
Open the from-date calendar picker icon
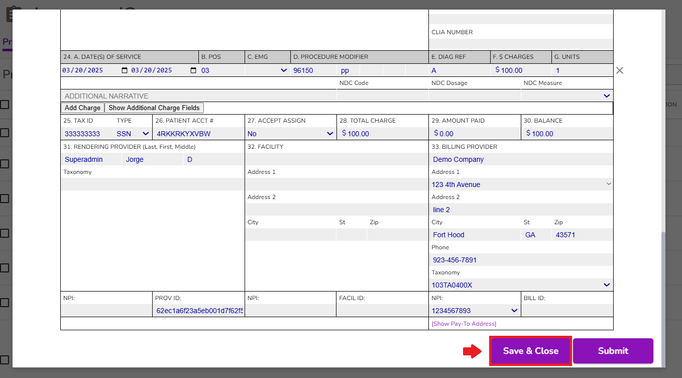coord(125,70)
